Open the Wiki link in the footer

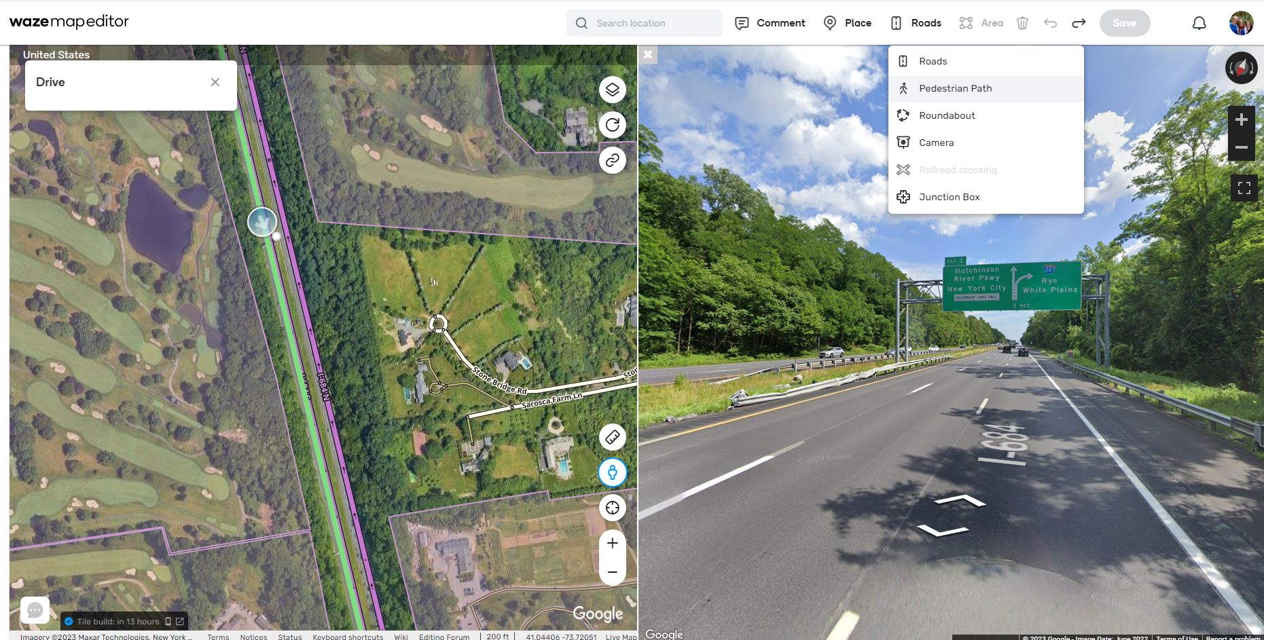[401, 637]
